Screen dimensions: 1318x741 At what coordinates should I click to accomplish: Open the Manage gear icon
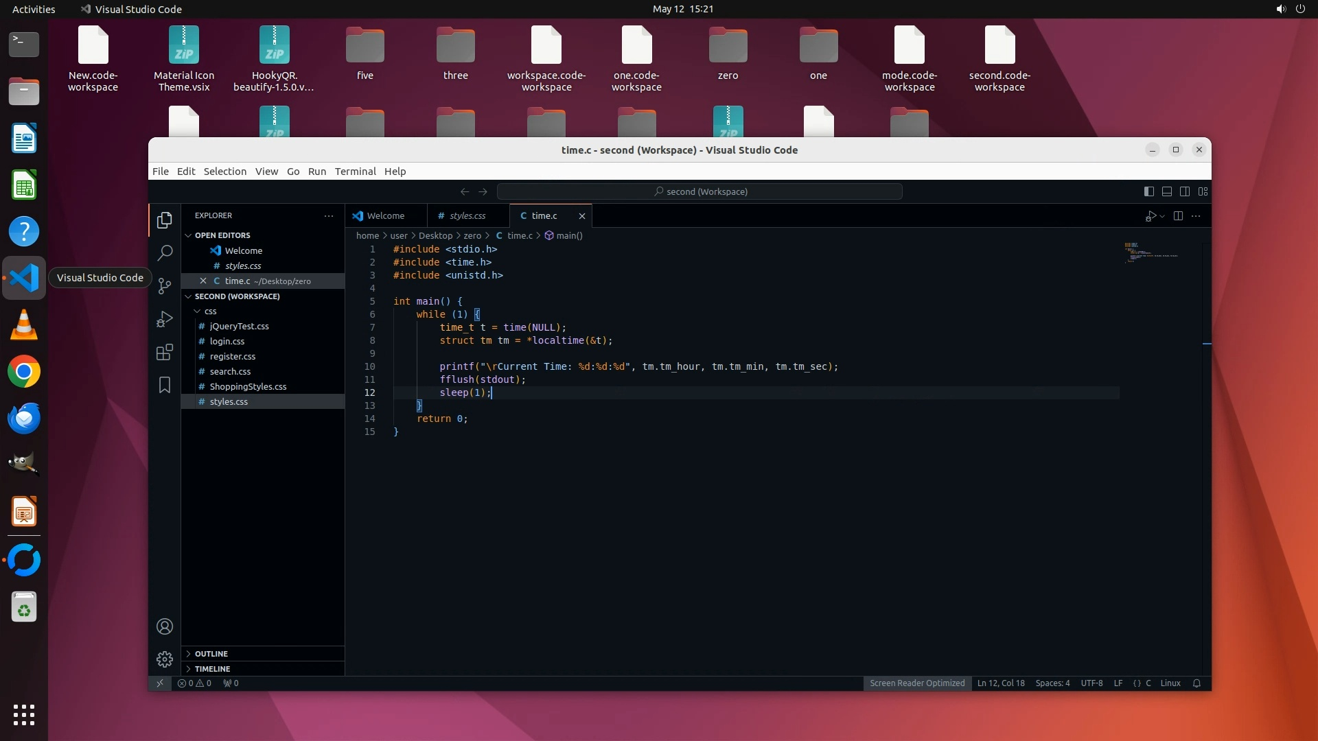(165, 659)
